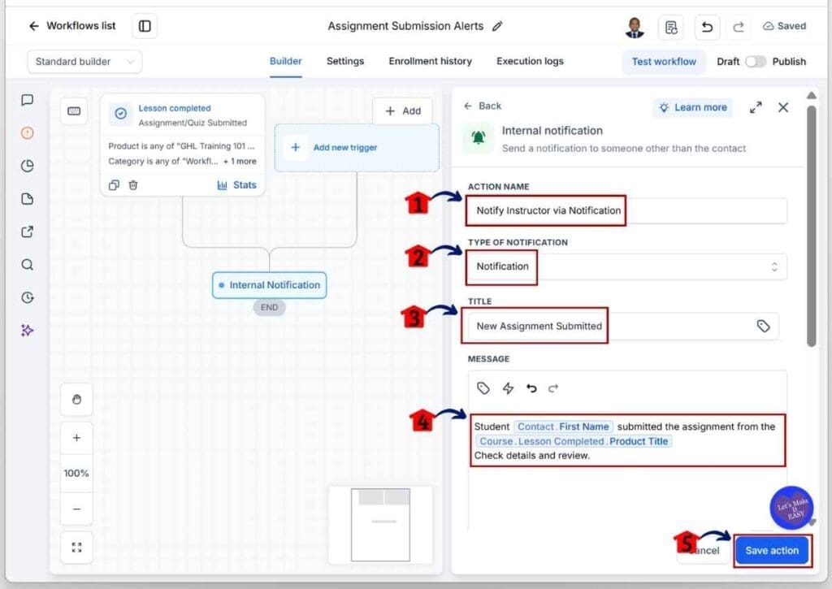Click the Learn more button
The height and width of the screenshot is (589, 832).
pos(693,107)
